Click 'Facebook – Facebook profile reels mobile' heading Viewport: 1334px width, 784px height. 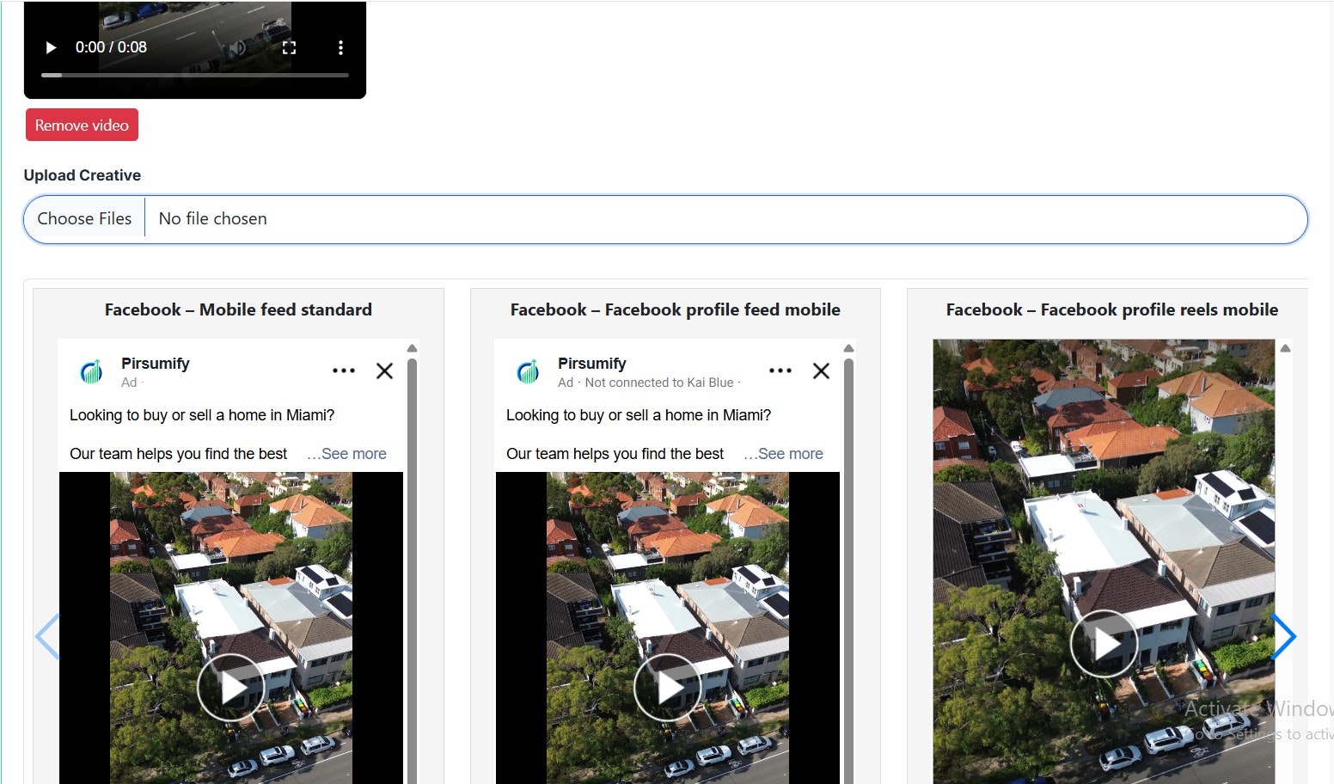pos(1112,309)
